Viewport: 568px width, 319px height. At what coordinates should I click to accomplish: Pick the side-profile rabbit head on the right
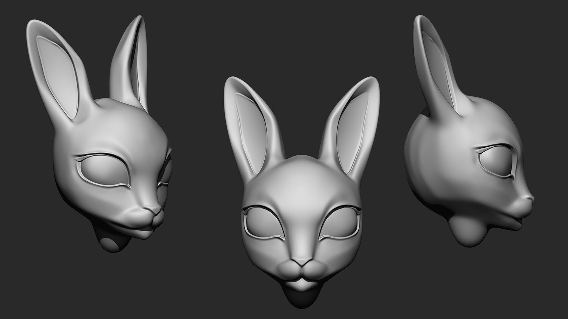click(470, 130)
